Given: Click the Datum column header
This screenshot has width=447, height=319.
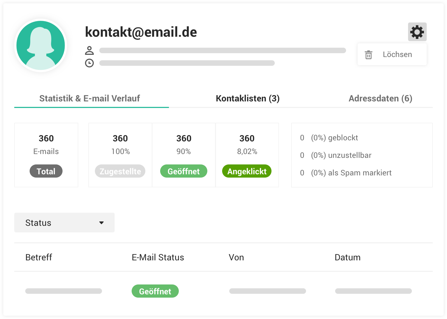Looking at the screenshot, I should [347, 257].
